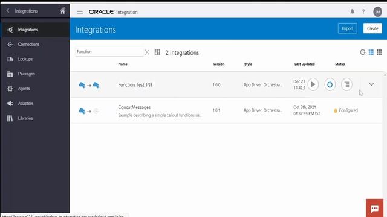Viewport: 387px width, 217px height.
Task: Refresh the integrations list
Action: point(363,52)
